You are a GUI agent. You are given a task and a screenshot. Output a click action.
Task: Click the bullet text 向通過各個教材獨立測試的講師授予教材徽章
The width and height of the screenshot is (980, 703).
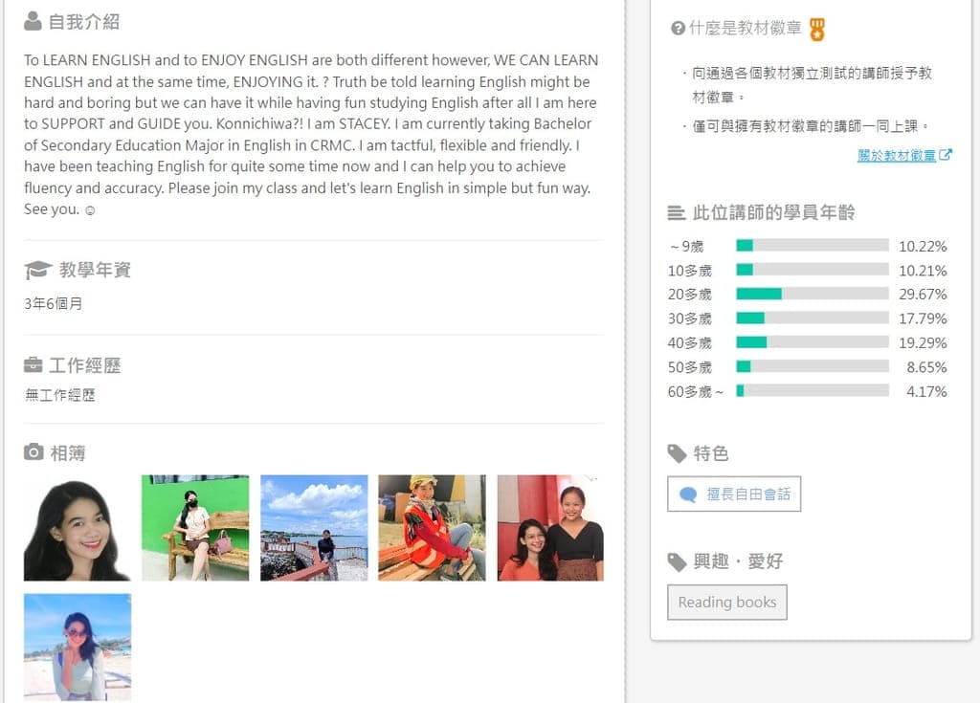pyautogui.click(x=812, y=85)
